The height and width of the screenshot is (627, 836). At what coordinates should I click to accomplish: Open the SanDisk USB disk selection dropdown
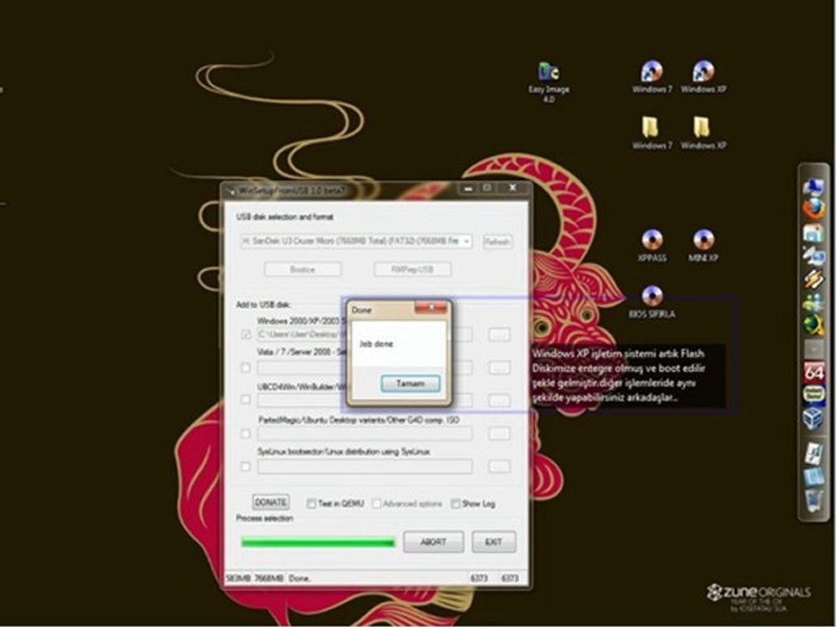click(x=355, y=241)
